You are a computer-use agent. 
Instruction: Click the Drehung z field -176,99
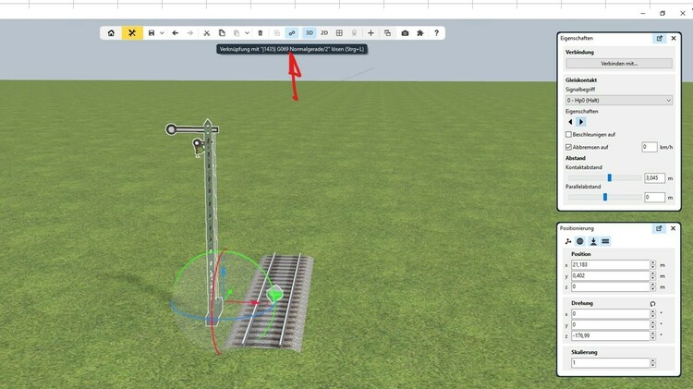pyautogui.click(x=610, y=336)
